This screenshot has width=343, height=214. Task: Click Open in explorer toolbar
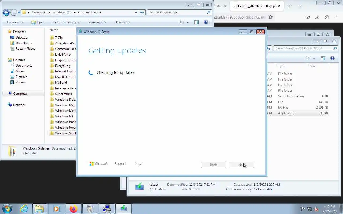(38, 22)
